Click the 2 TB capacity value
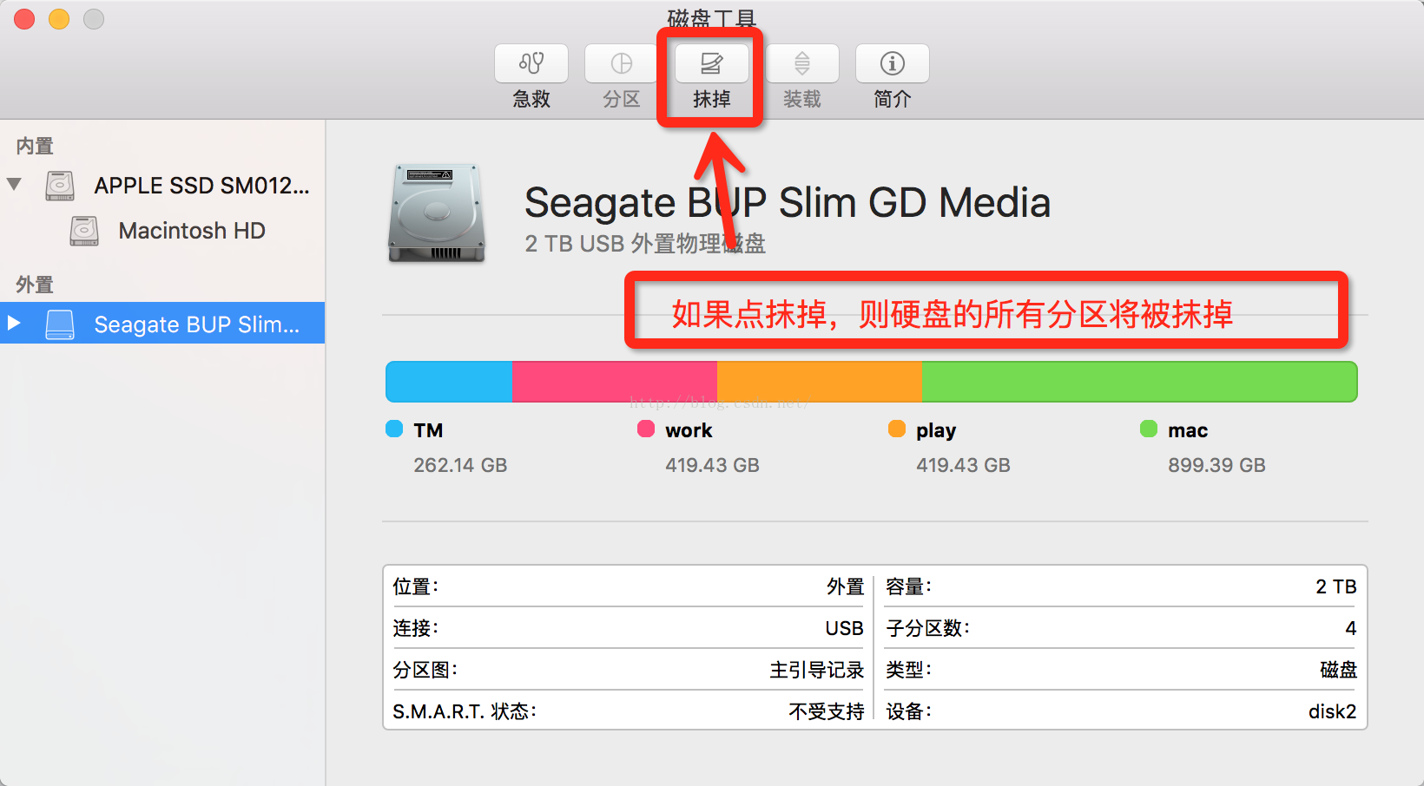Screen dimensions: 1424x786 click(1335, 586)
